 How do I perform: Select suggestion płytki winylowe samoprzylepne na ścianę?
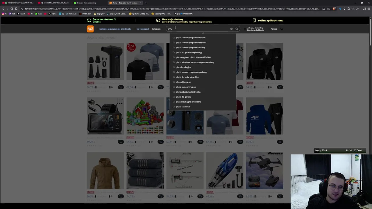[203, 62]
